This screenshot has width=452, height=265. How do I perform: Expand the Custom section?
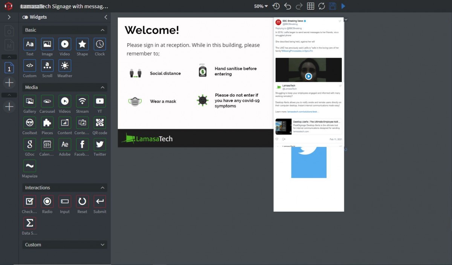coord(102,245)
